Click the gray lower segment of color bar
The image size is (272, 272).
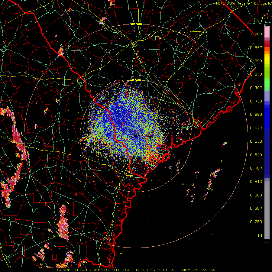[267, 210]
